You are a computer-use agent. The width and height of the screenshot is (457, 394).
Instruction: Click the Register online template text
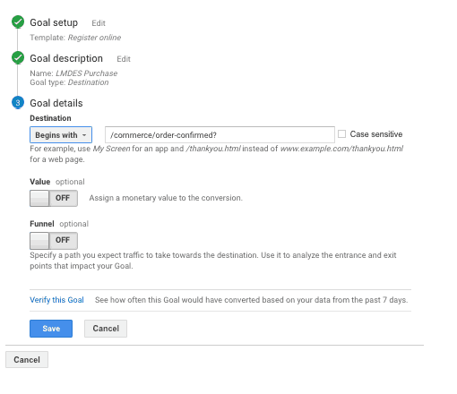(94, 38)
